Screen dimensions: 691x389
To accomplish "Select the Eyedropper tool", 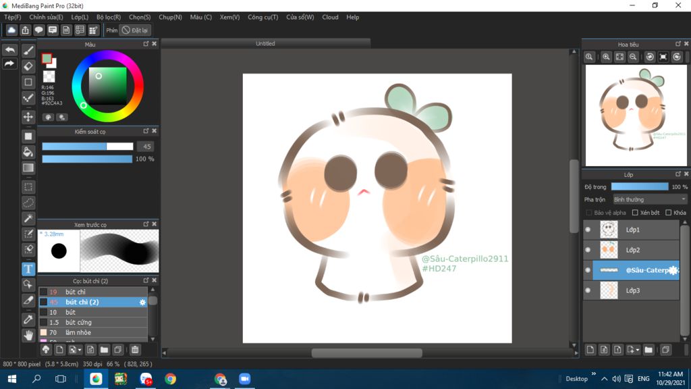I will [x=28, y=319].
